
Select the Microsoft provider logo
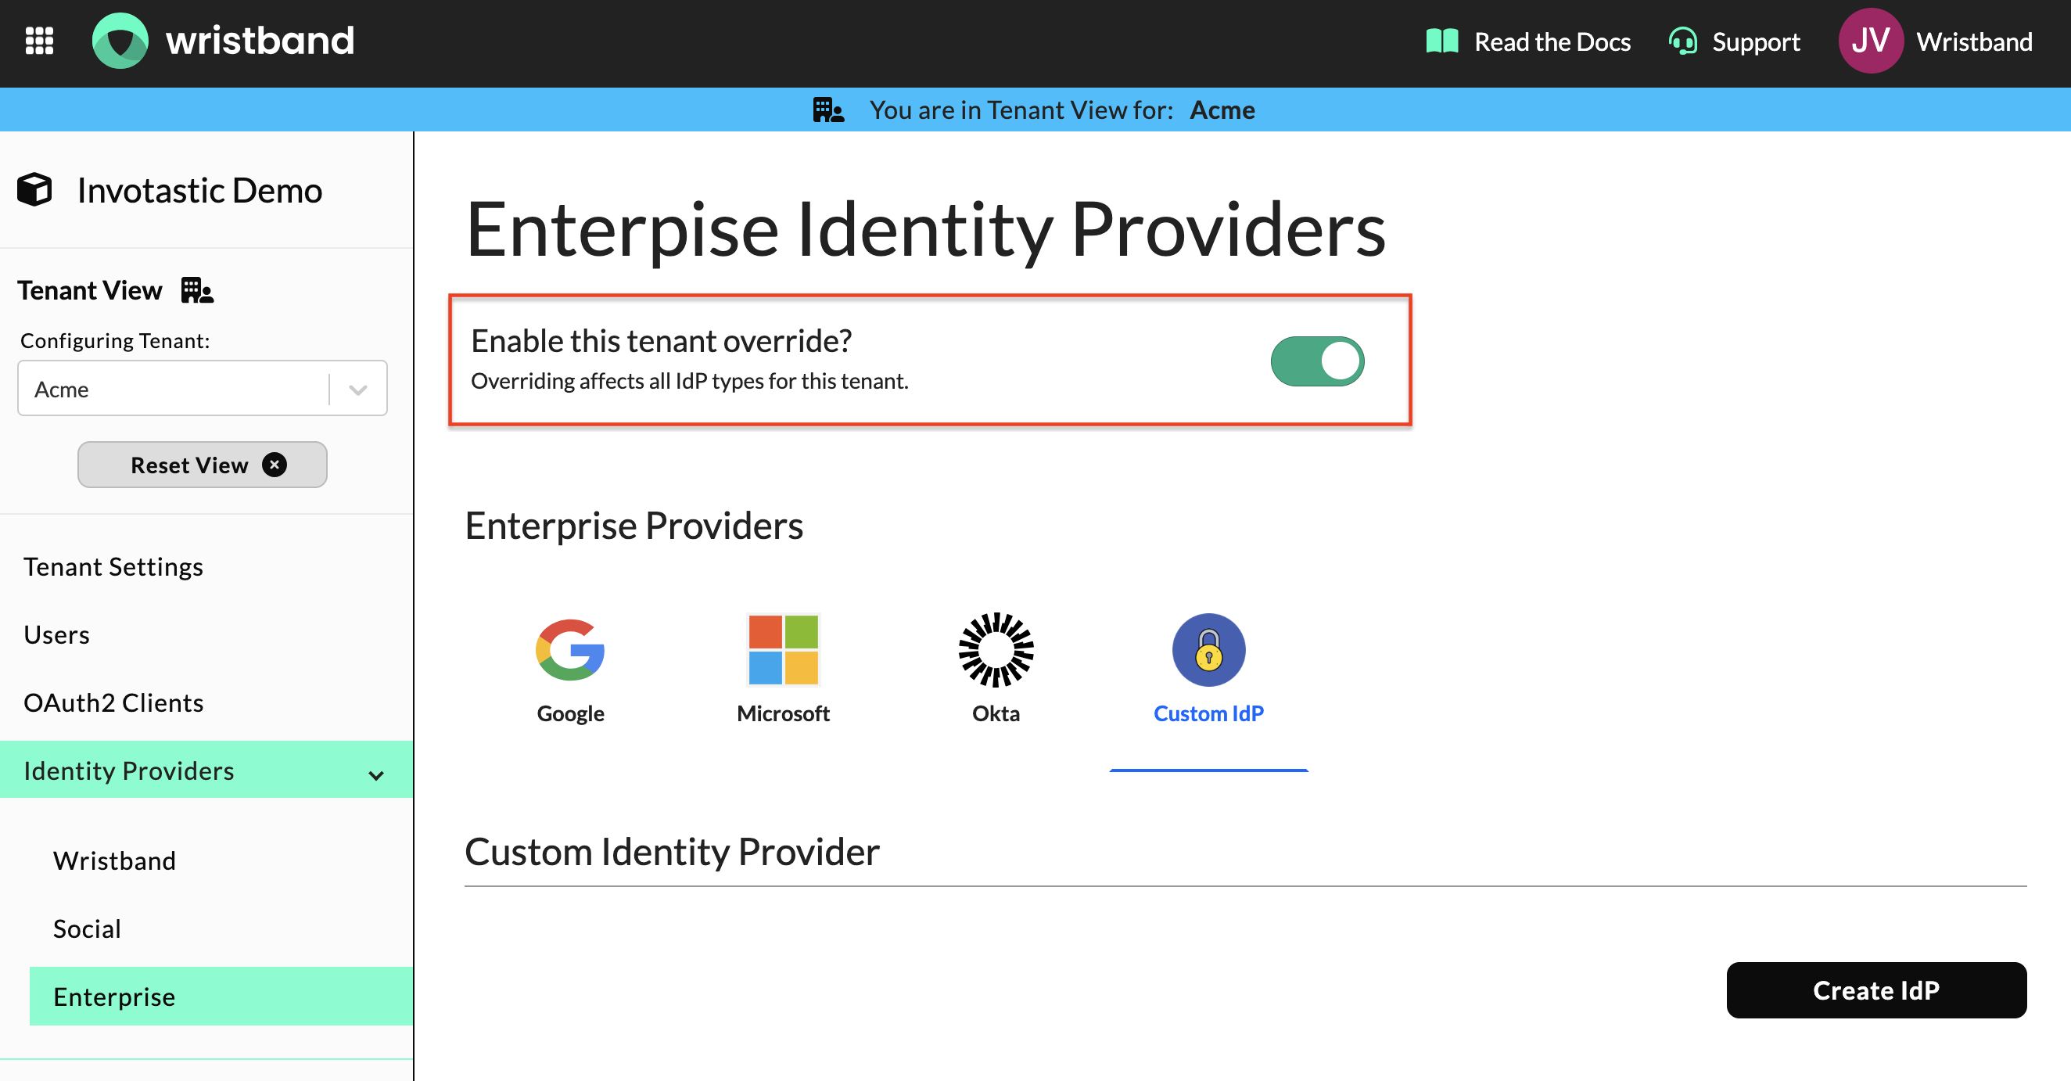(783, 650)
